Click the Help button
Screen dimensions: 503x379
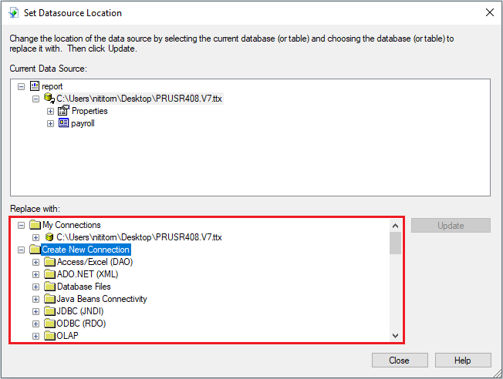tap(463, 360)
